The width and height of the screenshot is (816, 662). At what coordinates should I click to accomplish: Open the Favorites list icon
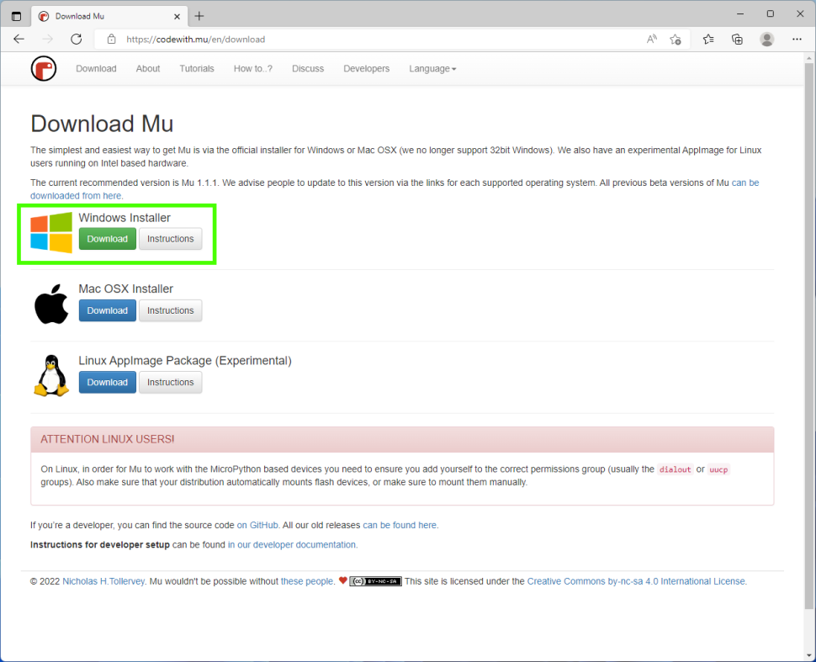click(708, 39)
